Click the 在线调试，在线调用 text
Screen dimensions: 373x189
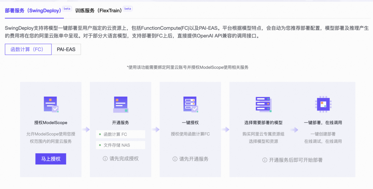323,141
